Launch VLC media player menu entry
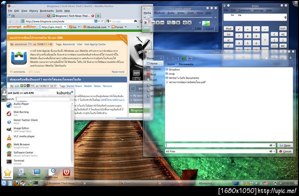Image resolution: width=299 pixels, height=196 pixels. 38,137
